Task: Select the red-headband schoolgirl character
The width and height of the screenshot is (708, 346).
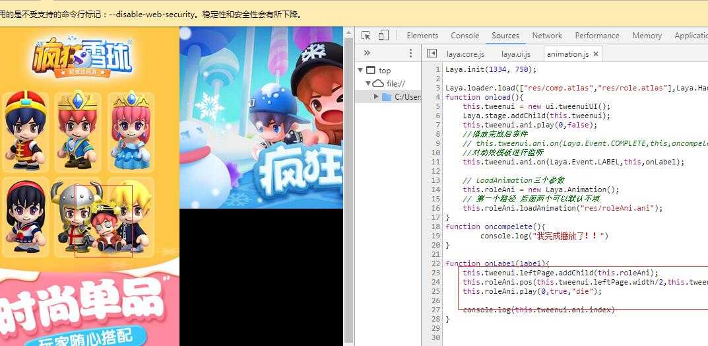Action: click(x=25, y=217)
